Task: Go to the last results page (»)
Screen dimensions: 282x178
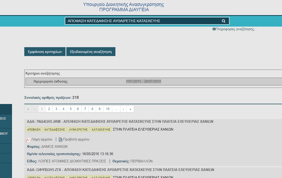Action: point(130,109)
